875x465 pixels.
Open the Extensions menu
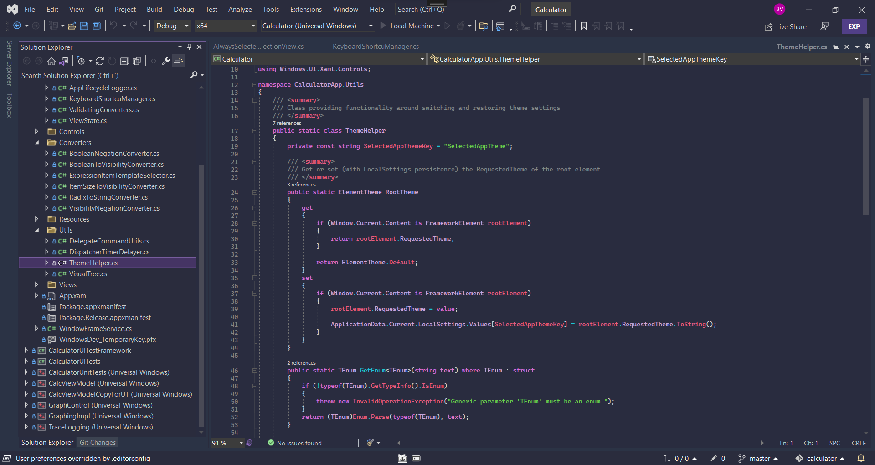306,9
